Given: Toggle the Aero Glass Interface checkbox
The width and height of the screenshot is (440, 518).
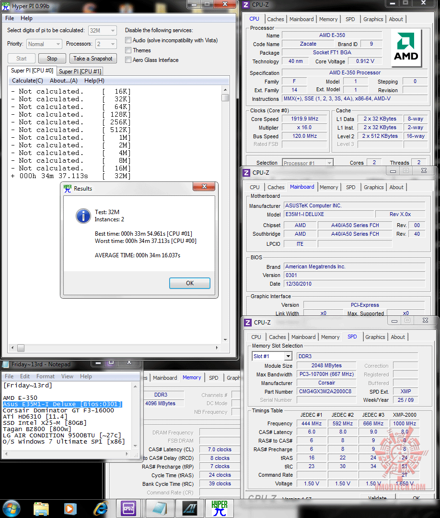Looking at the screenshot, I should 128,60.
